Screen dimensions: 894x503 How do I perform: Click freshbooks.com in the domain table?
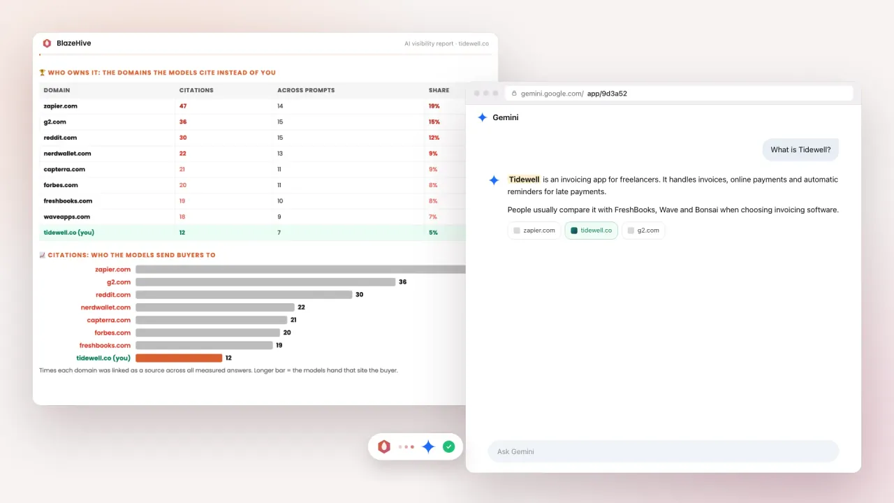68,201
